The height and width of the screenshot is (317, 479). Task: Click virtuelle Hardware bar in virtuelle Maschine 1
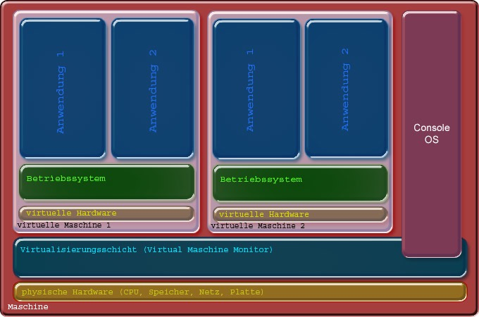[106, 213]
